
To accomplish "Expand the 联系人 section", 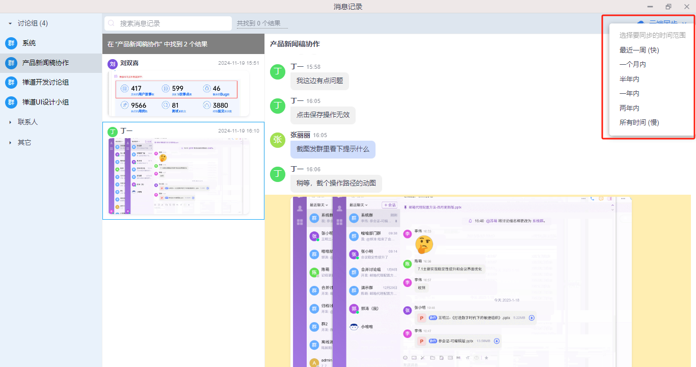I will point(10,122).
